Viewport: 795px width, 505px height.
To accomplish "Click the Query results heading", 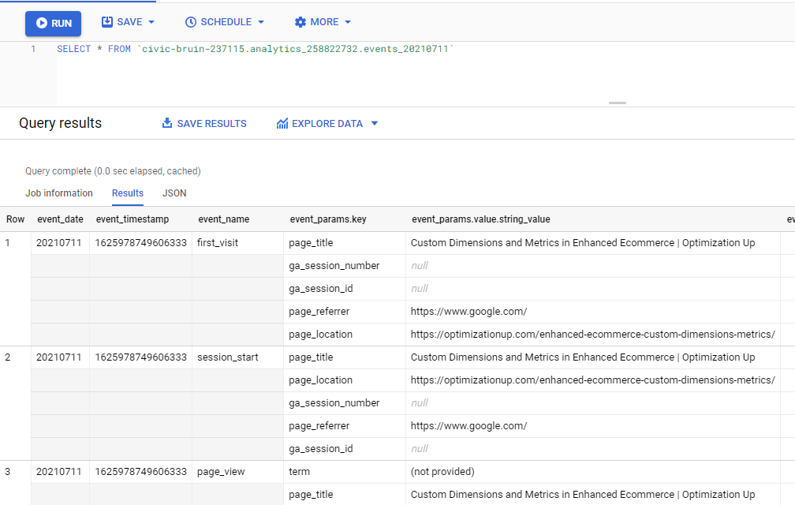I will tap(60, 123).
